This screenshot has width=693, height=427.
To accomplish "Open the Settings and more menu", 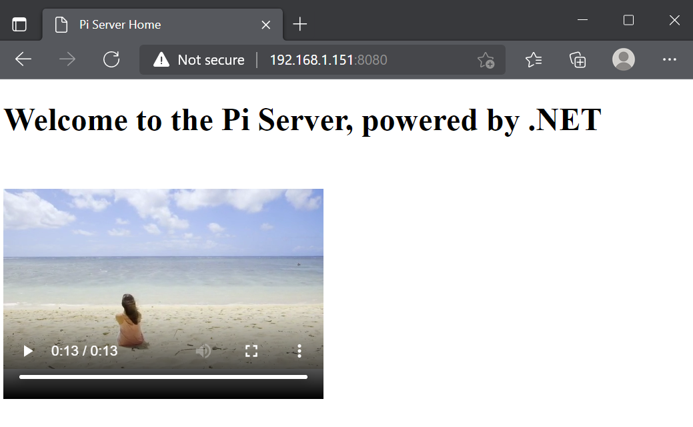I will 669,59.
